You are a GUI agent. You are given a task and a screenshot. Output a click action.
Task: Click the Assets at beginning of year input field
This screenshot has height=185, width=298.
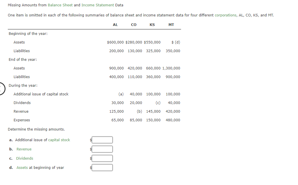point(102,167)
